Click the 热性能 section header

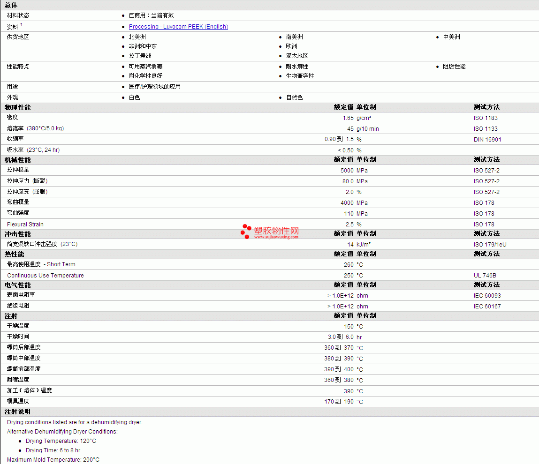pyautogui.click(x=15, y=254)
